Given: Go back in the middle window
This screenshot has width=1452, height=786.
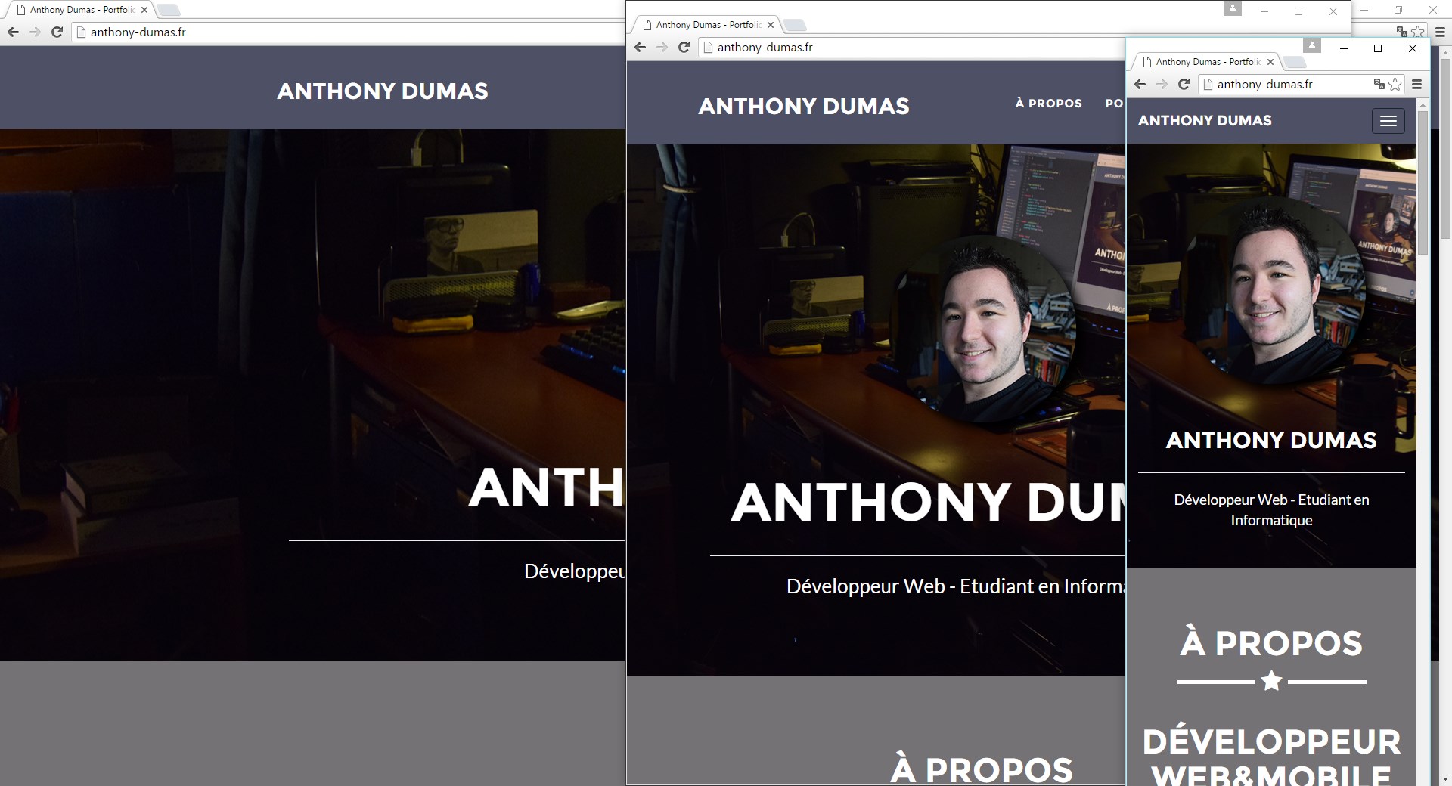Looking at the screenshot, I should 640,48.
